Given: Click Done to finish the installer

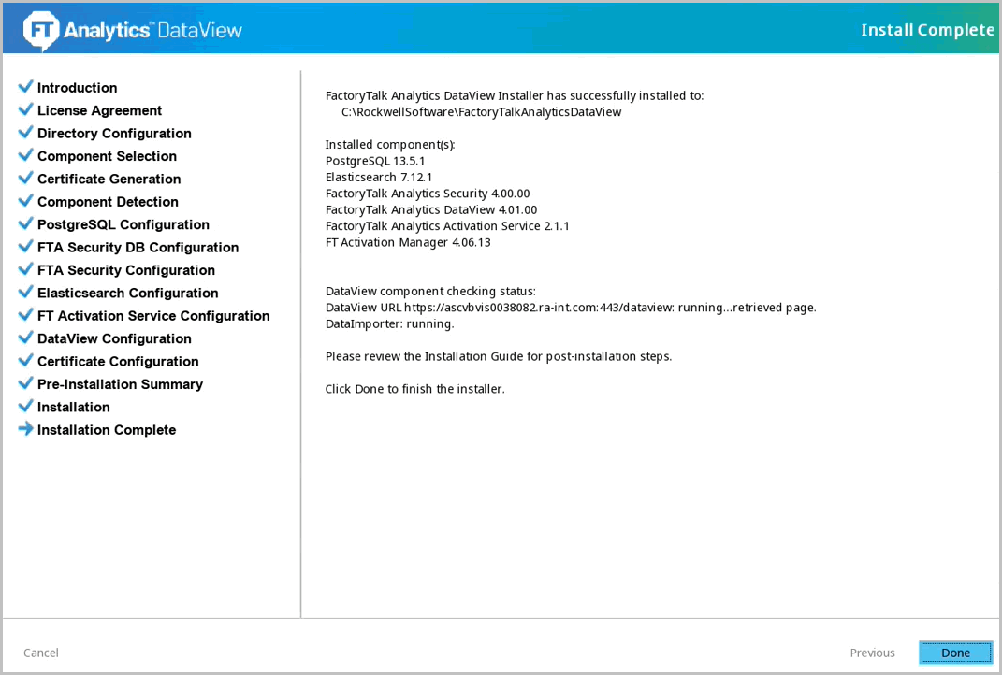Looking at the screenshot, I should click(955, 653).
